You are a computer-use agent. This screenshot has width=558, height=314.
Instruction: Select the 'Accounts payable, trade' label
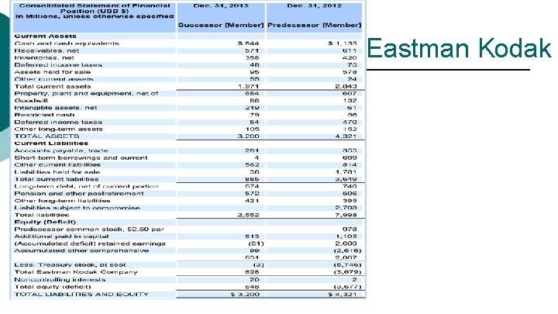pyautogui.click(x=61, y=150)
